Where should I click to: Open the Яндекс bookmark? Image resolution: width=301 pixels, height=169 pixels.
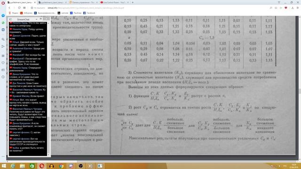tap(14, 13)
